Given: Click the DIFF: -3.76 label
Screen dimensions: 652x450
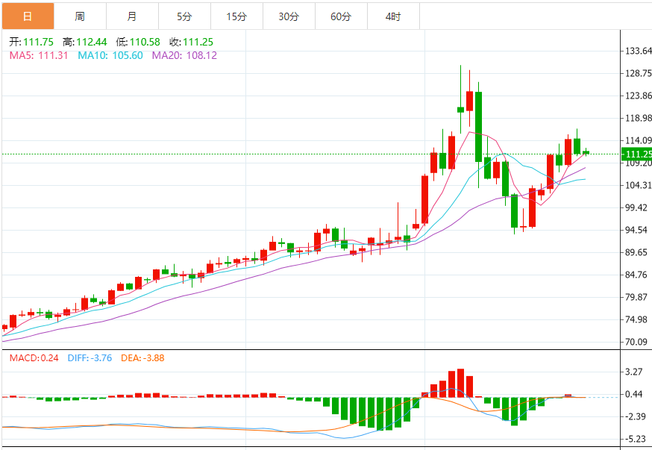Looking at the screenshot, I should [x=90, y=358].
